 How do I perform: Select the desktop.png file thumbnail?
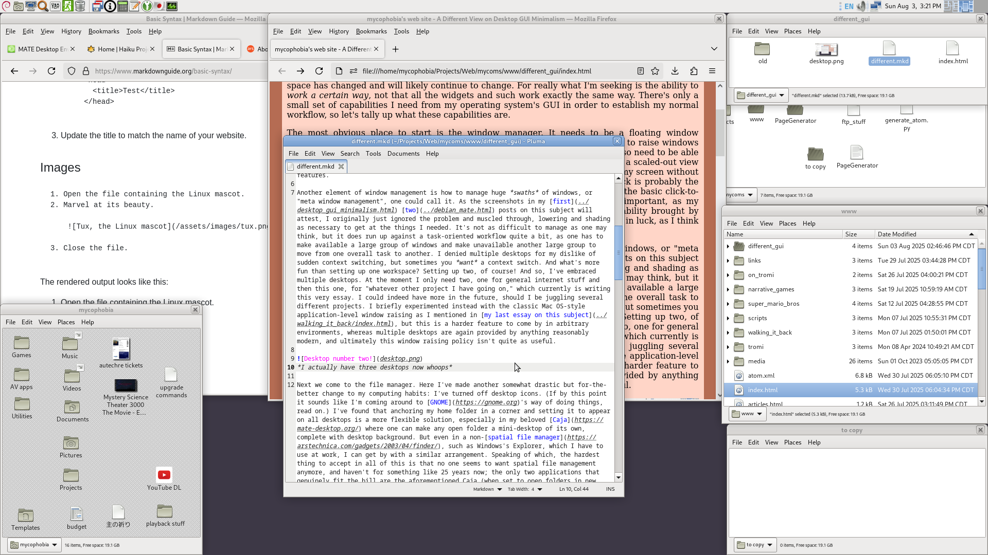(x=826, y=50)
